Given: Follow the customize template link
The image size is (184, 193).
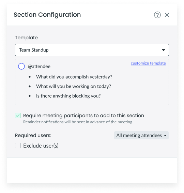Looking at the screenshot, I should [148, 63].
